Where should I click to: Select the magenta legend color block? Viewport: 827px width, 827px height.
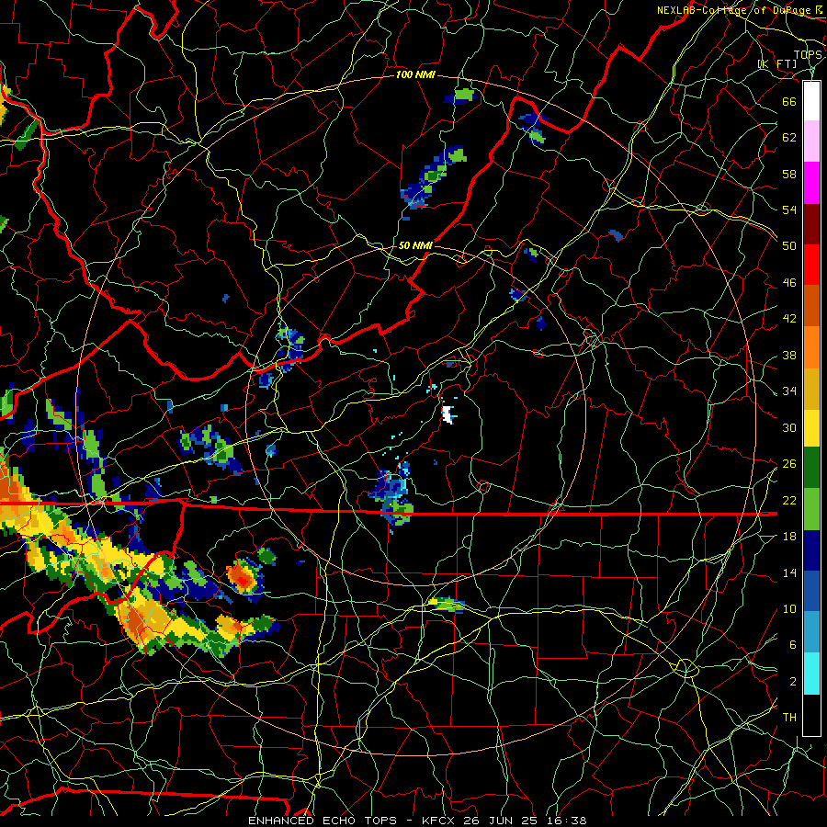(811, 183)
